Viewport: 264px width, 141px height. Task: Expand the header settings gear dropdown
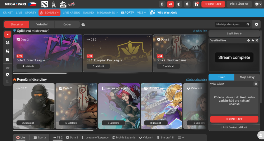click(x=258, y=4)
